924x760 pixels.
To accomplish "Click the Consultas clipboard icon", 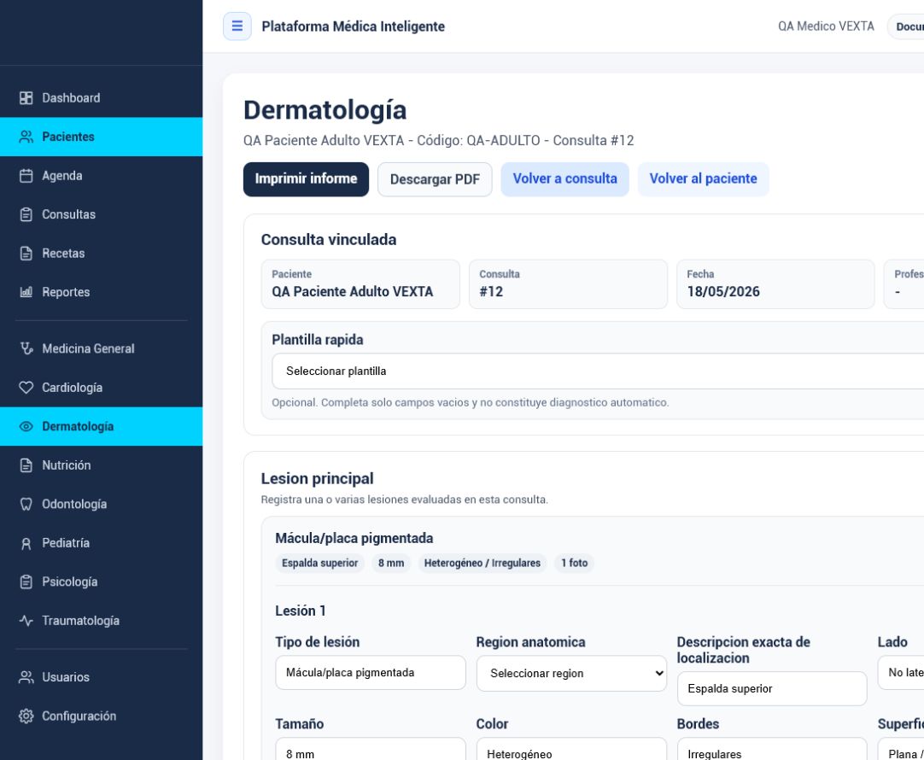I will (26, 214).
